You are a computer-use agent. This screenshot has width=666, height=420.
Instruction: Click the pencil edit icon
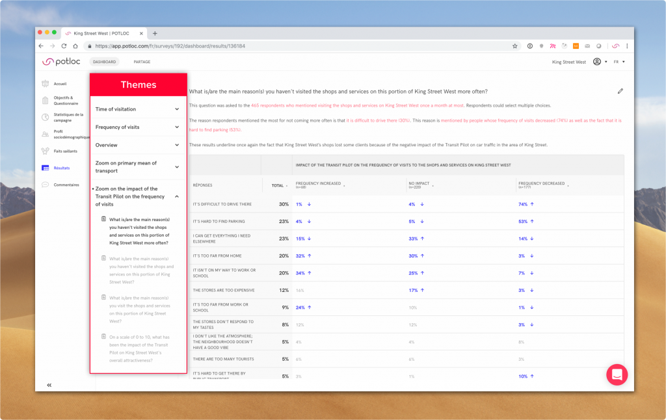620,91
